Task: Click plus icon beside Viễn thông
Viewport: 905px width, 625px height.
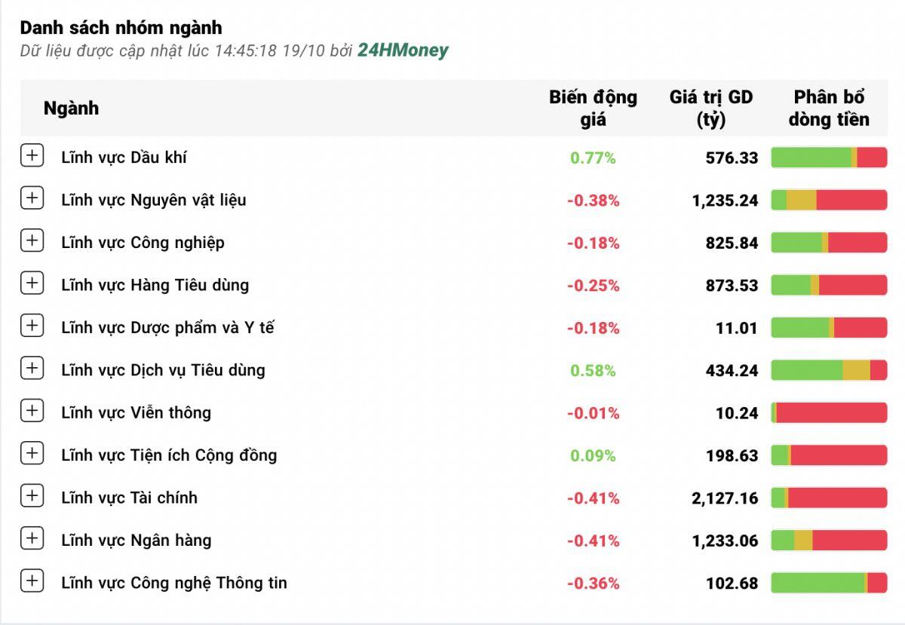Action: (x=32, y=411)
